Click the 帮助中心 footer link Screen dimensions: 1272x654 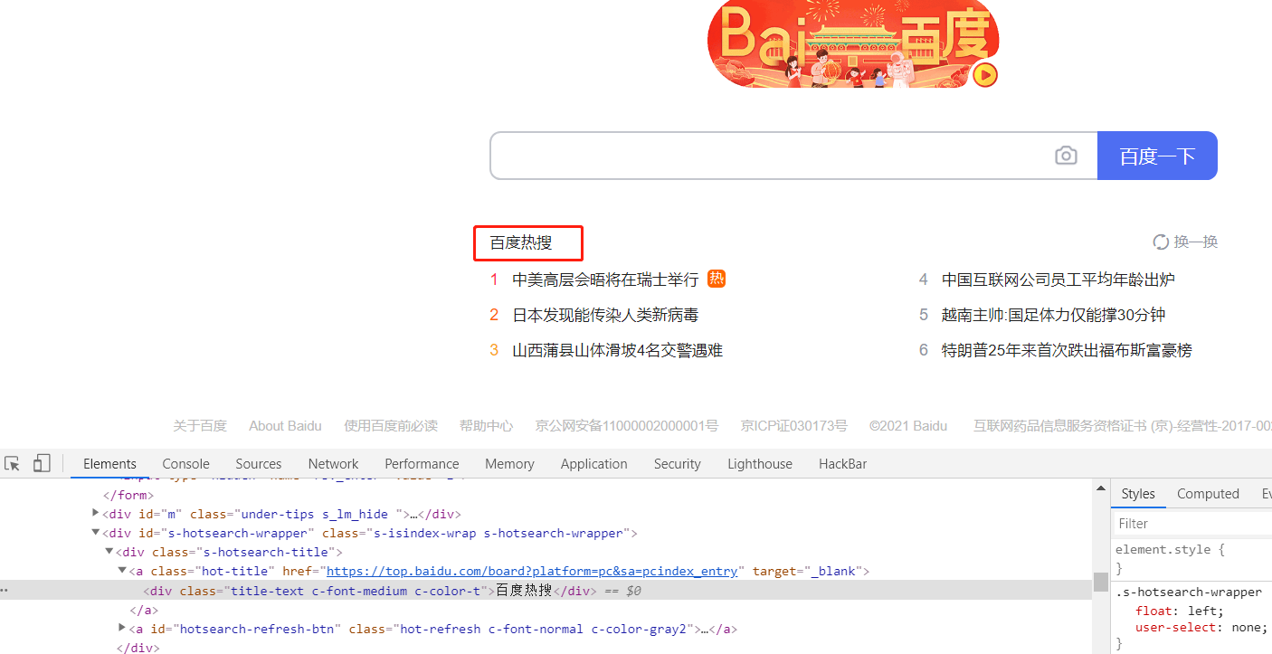pyautogui.click(x=486, y=425)
